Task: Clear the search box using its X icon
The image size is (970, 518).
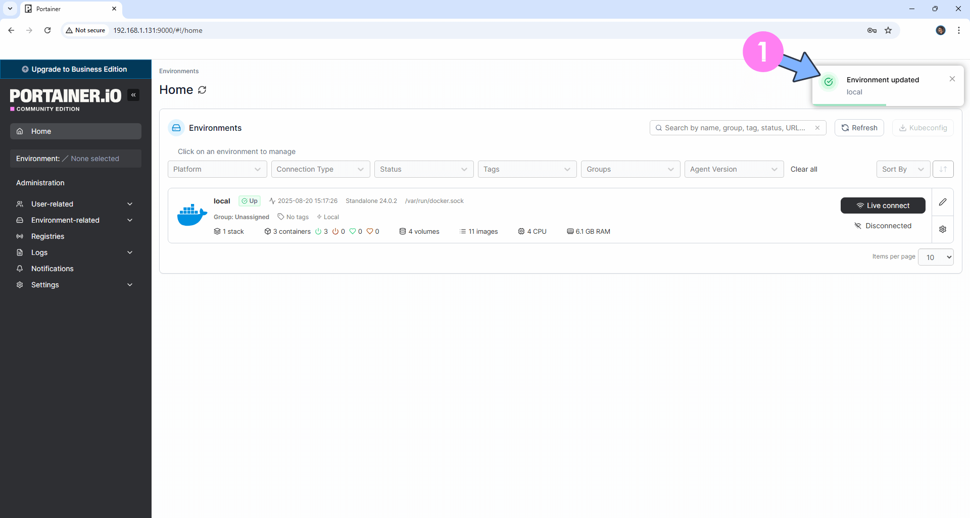Action: coord(817,128)
